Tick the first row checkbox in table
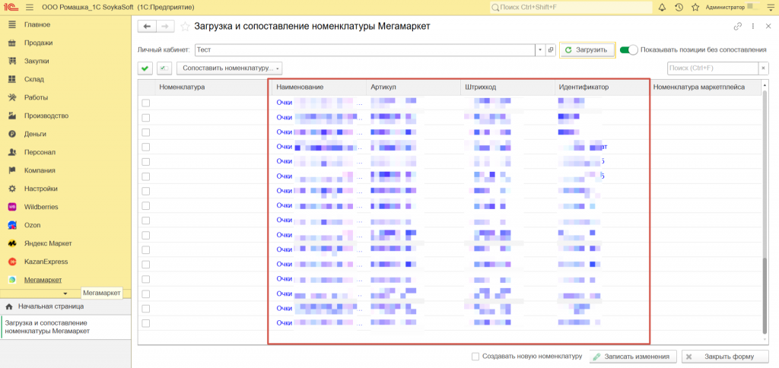The width and height of the screenshot is (779, 368). [x=146, y=103]
